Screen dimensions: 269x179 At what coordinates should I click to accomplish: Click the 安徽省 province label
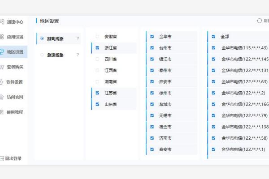pos(111,37)
